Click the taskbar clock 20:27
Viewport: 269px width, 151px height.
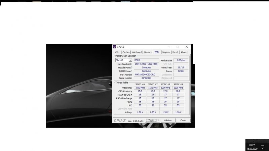click(252, 145)
